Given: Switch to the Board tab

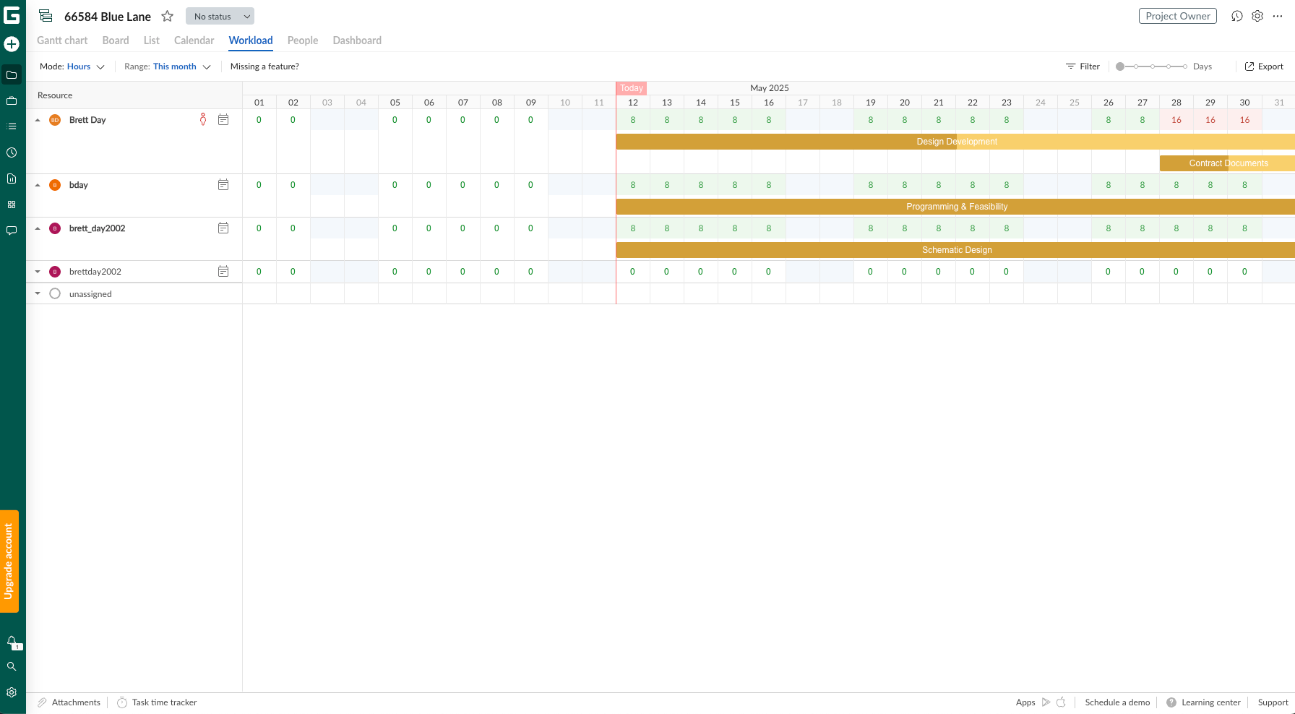Looking at the screenshot, I should coord(116,40).
